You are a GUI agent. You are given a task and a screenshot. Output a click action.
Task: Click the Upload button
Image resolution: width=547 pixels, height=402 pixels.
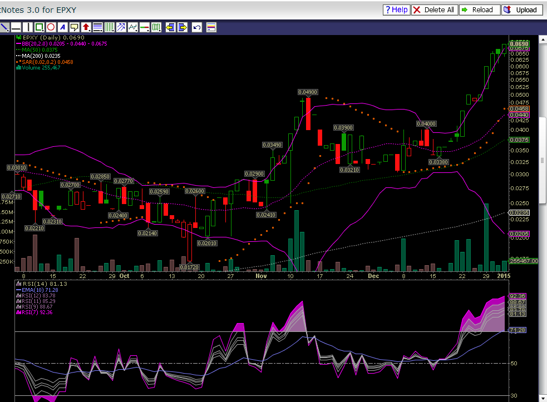(522, 10)
